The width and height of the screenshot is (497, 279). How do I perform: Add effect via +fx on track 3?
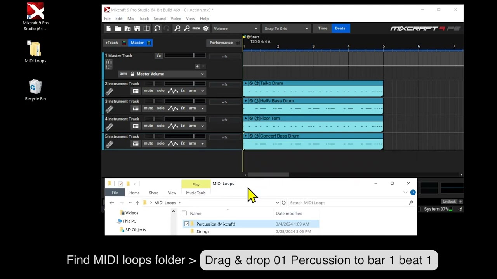[224, 102]
